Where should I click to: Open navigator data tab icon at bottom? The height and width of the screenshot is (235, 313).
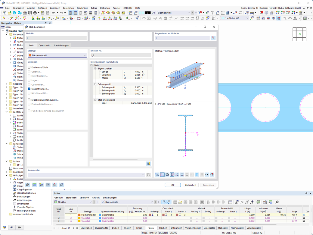tap(4, 227)
